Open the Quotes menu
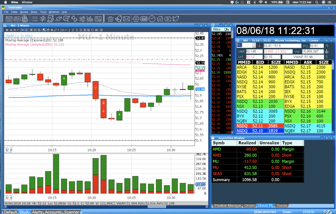Screen dimensions: 336x214 24,12
